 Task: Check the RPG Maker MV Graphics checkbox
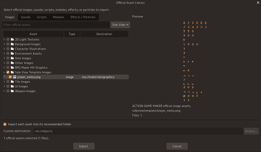(8, 68)
